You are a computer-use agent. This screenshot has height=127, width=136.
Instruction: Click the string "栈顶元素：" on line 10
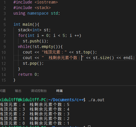[x=54, y=52]
